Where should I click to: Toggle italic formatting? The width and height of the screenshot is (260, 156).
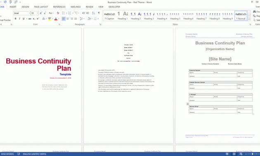(x=19, y=19)
